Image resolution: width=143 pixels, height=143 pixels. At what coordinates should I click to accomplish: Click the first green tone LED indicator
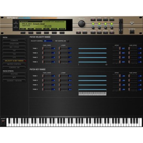click(93, 24)
